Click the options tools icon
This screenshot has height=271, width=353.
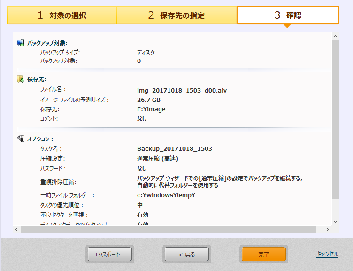pos(21,139)
